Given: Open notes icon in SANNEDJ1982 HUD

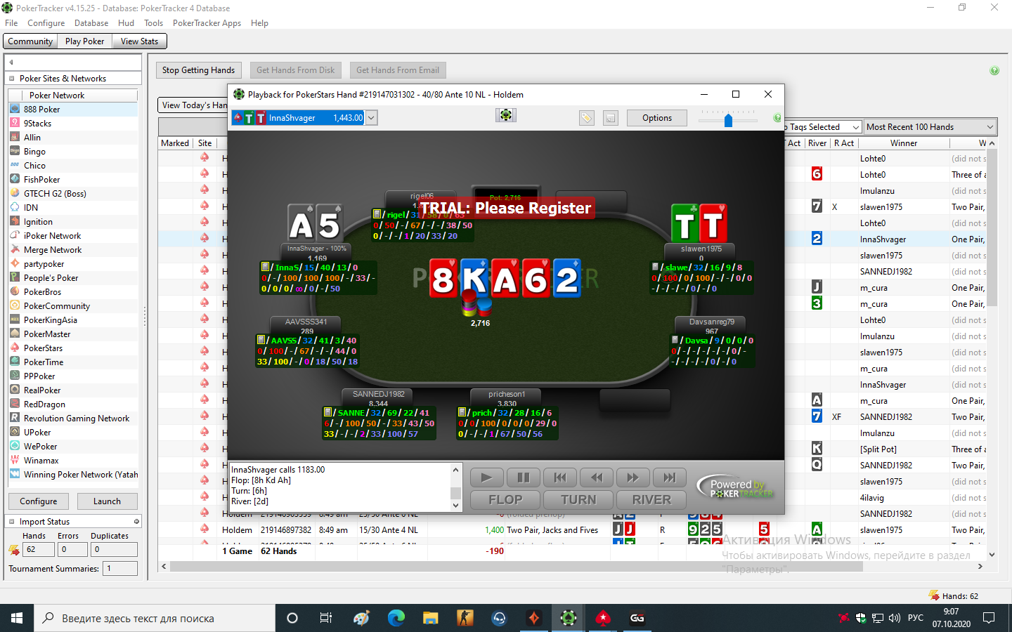Looking at the screenshot, I should 328,412.
